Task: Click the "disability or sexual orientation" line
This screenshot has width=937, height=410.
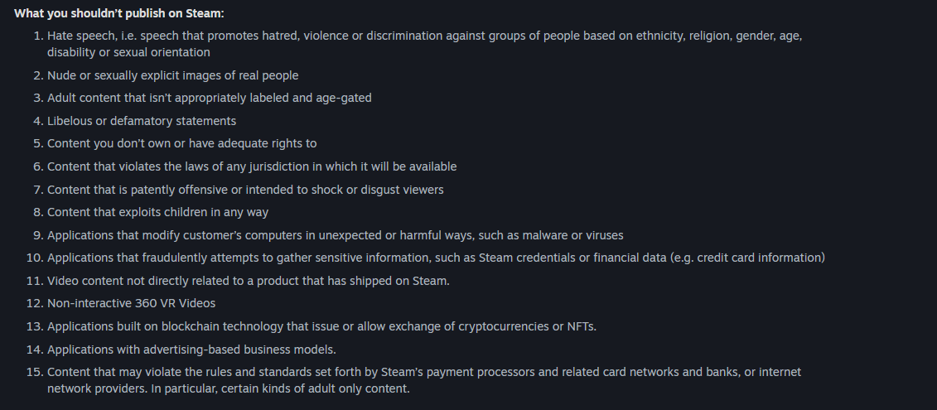Action: coord(128,52)
